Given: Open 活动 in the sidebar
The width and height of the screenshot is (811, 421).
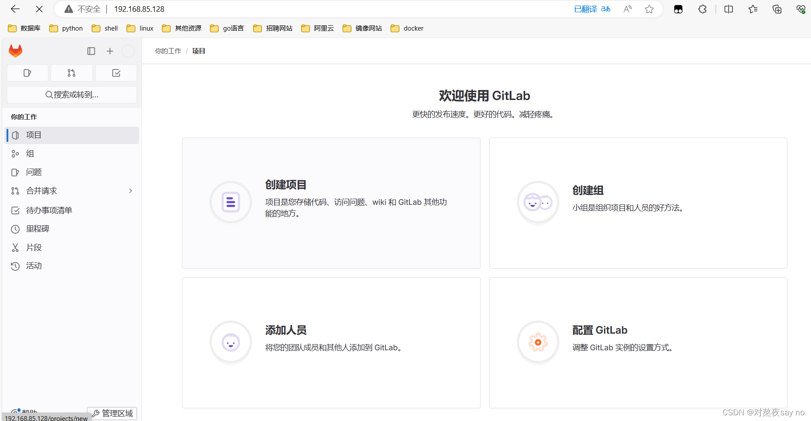Looking at the screenshot, I should [72, 266].
